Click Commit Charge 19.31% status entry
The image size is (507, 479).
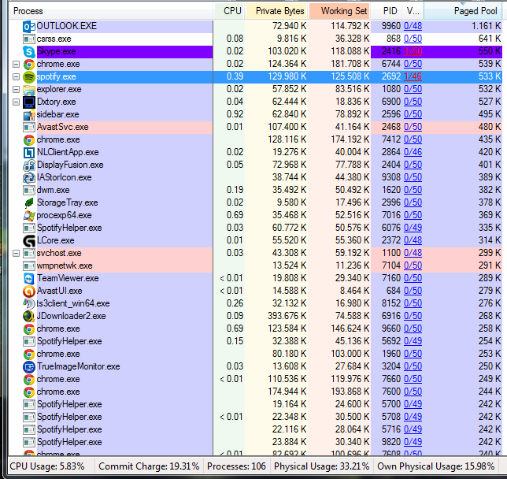coord(149,466)
